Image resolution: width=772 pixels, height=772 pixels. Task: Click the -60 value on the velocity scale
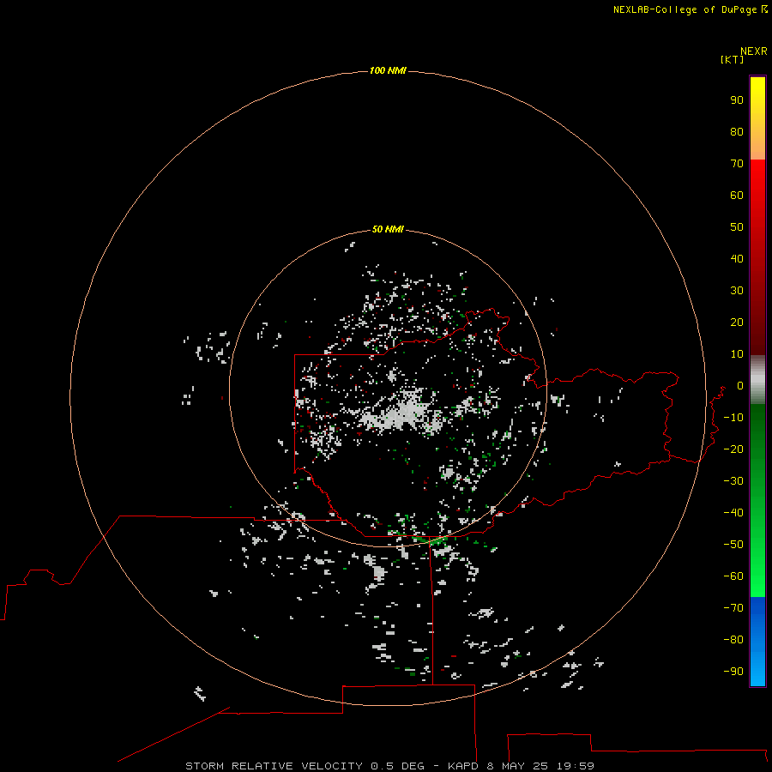733,576
